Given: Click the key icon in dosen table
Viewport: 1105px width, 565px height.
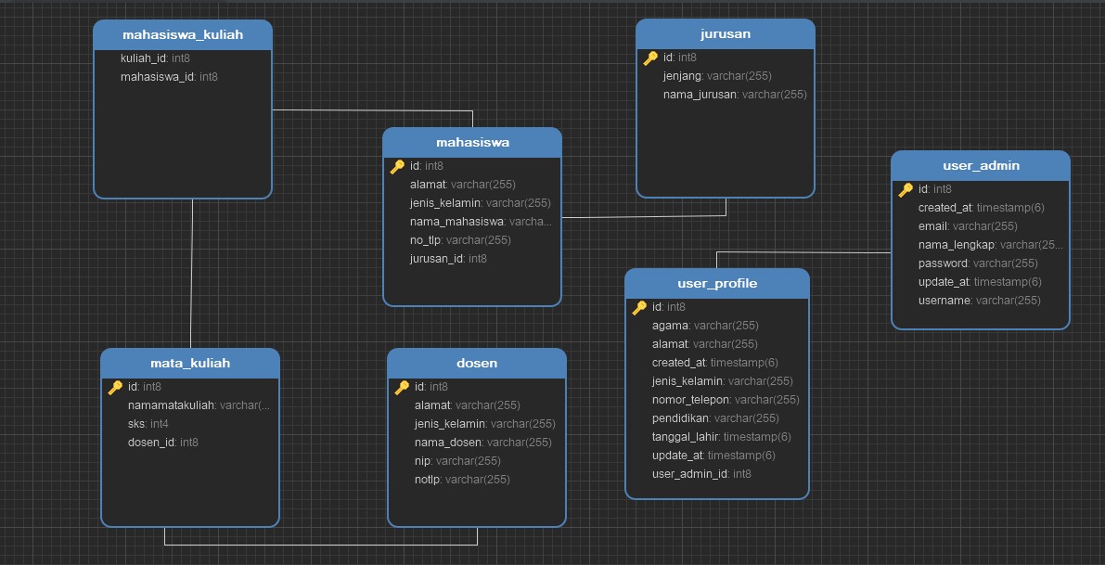Looking at the screenshot, I should point(402,388).
